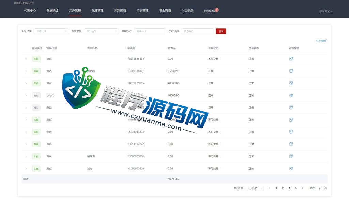This screenshot has width=349, height=200.
Task: Click phone number 18888888888
Action: (136, 59)
